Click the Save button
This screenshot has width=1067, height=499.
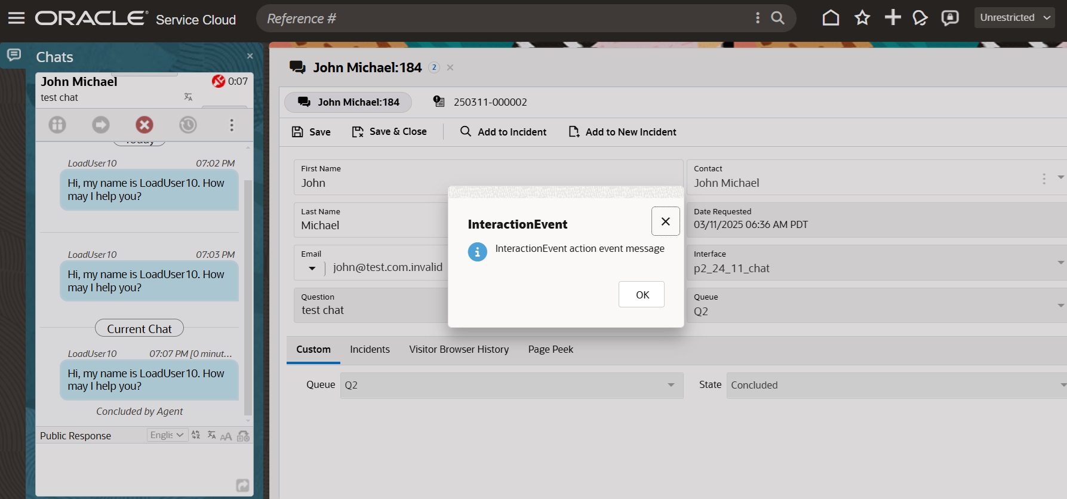pos(311,132)
